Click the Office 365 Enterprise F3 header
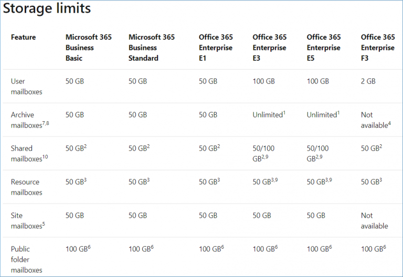 click(x=378, y=48)
